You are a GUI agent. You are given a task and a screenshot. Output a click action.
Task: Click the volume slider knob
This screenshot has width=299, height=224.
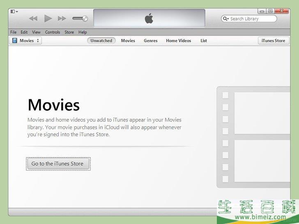click(x=85, y=18)
